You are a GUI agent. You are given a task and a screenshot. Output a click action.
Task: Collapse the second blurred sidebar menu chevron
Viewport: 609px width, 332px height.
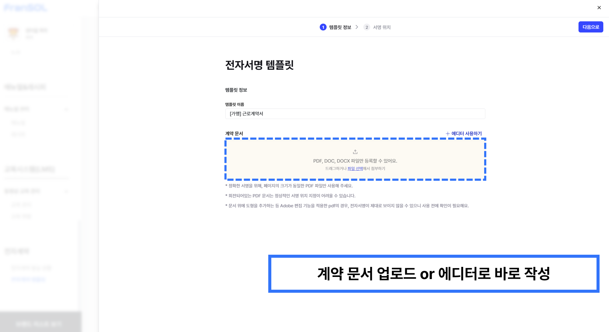coord(66,191)
